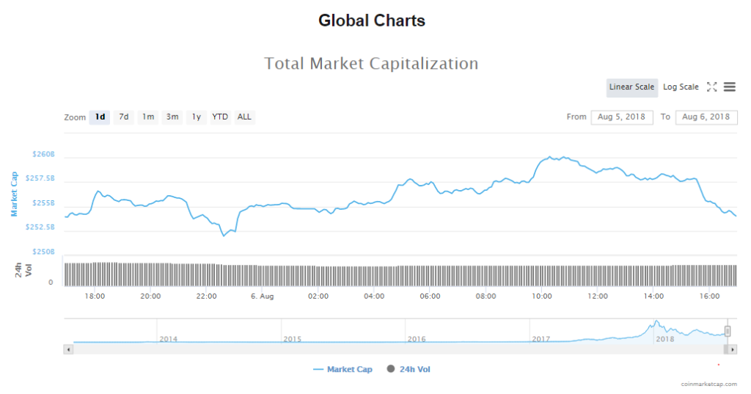Click the navigator scrollbar right arrow
Viewport: 751px width, 394px height.
(733, 350)
